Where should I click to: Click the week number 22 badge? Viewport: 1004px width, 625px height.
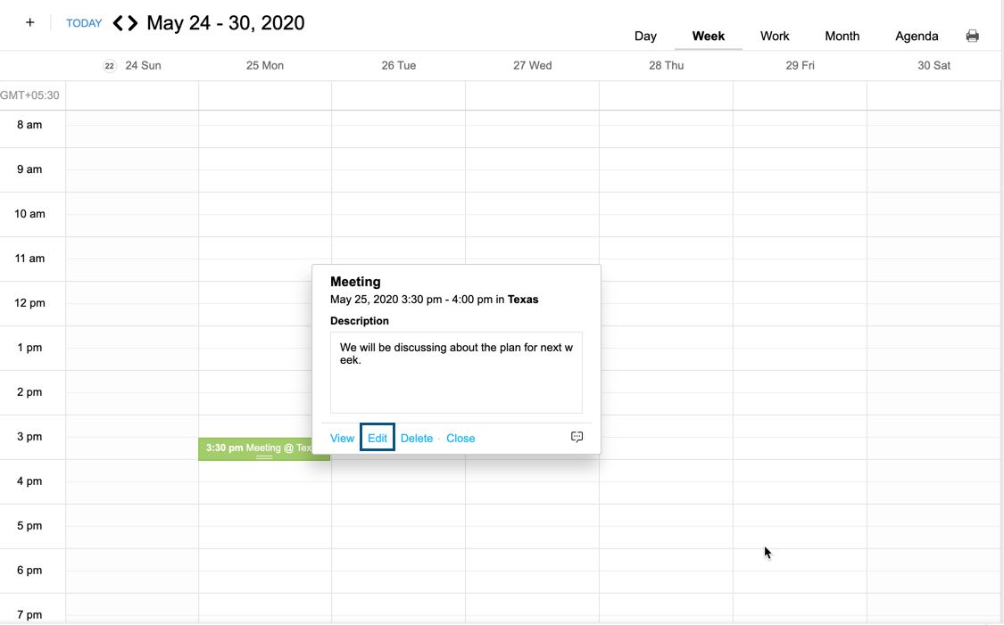pyautogui.click(x=109, y=65)
